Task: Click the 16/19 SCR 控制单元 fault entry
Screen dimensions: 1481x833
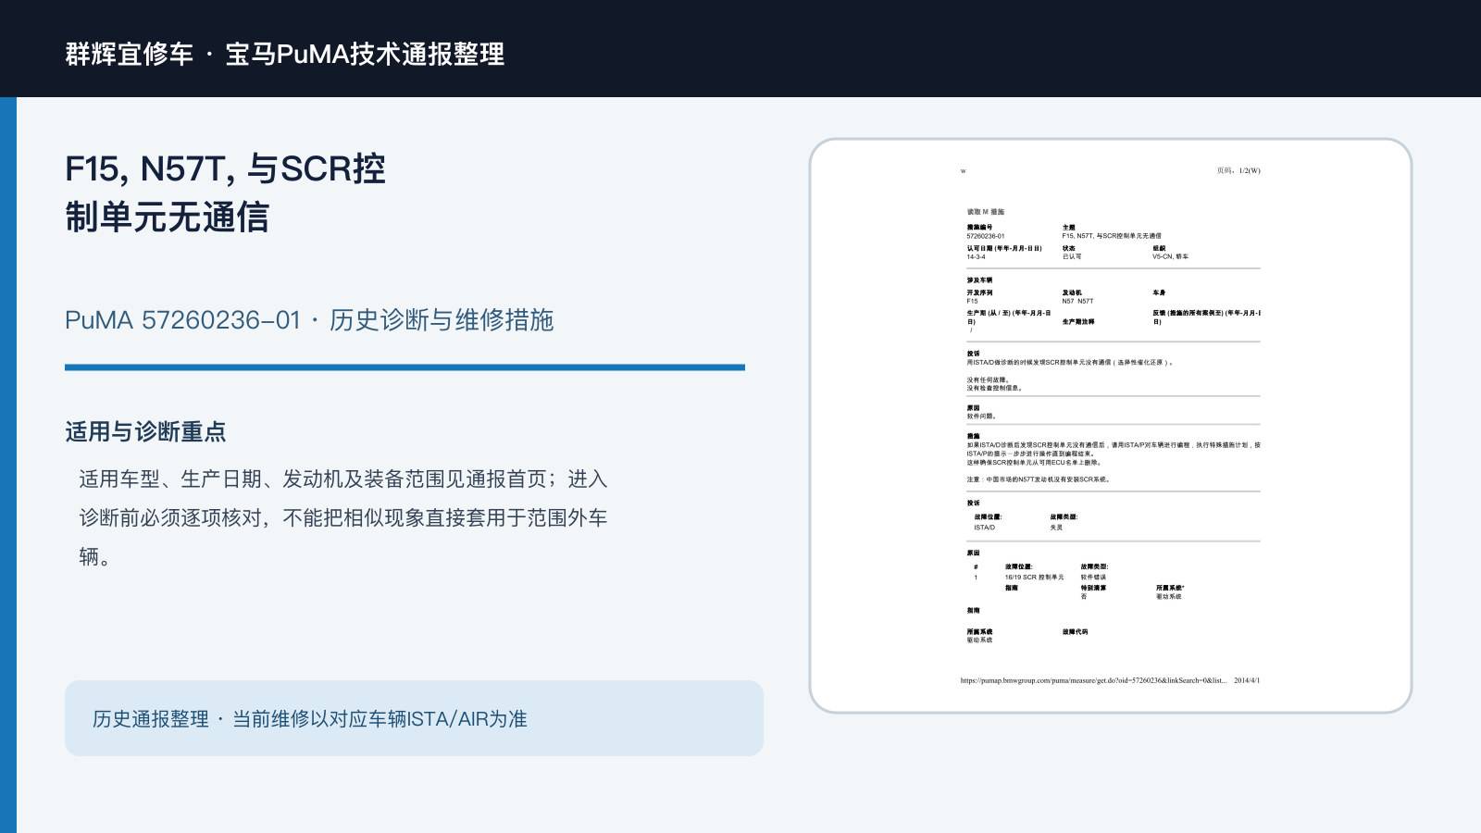Action: click(x=1034, y=577)
